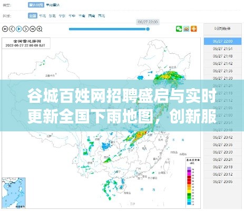244x211 pixels.
Task: Jump to the first radar frame
Action: point(5,29)
